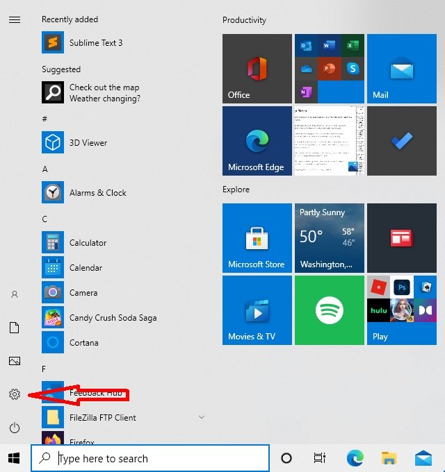Viewport: 445px width, 472px height.
Task: Open the user account icon
Action: click(x=15, y=294)
